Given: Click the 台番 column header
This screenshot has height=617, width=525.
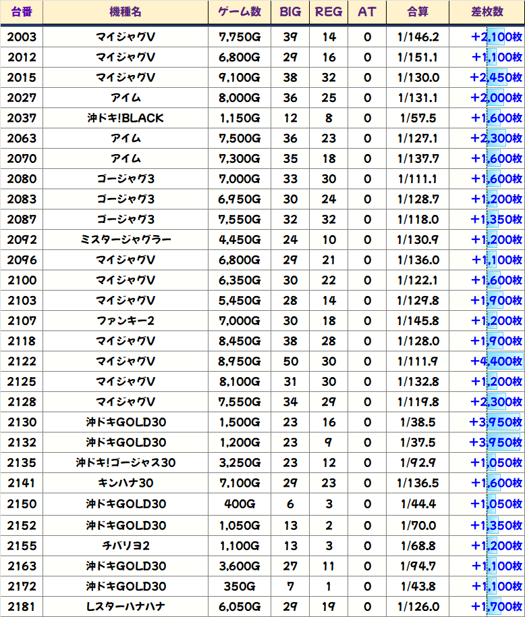Looking at the screenshot, I should coord(22,12).
